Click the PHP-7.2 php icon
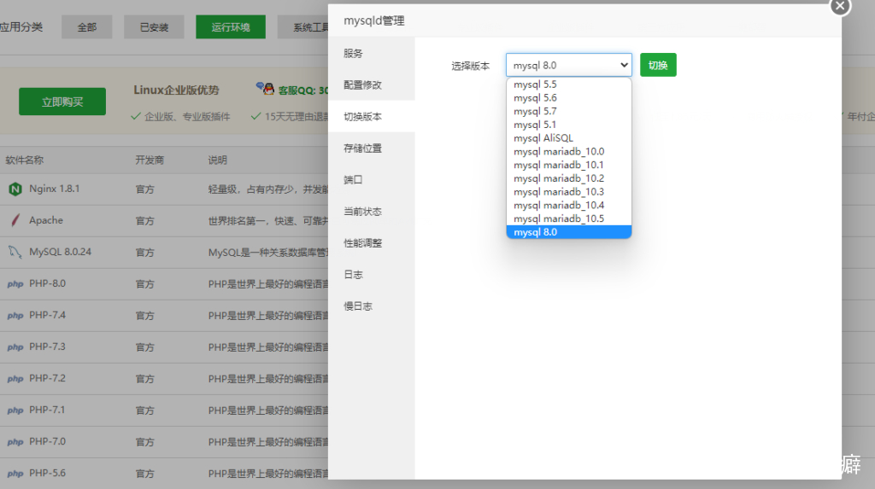Image resolution: width=875 pixels, height=489 pixels. (15, 379)
